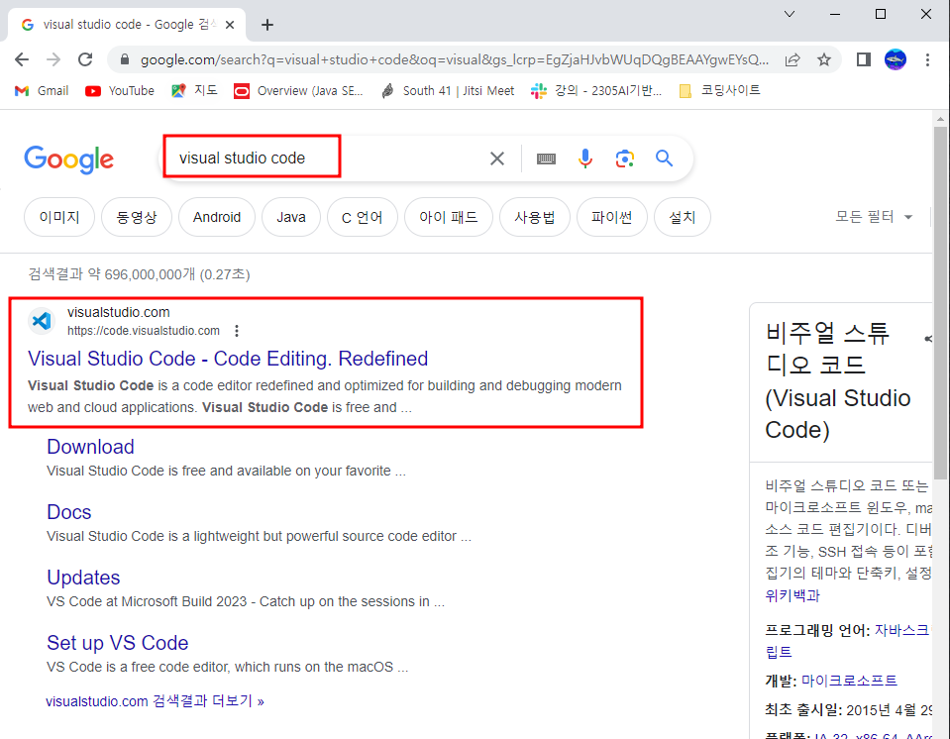The image size is (950, 739).
Task: Open the 자바스크립트 programming language link
Action: tap(900, 631)
